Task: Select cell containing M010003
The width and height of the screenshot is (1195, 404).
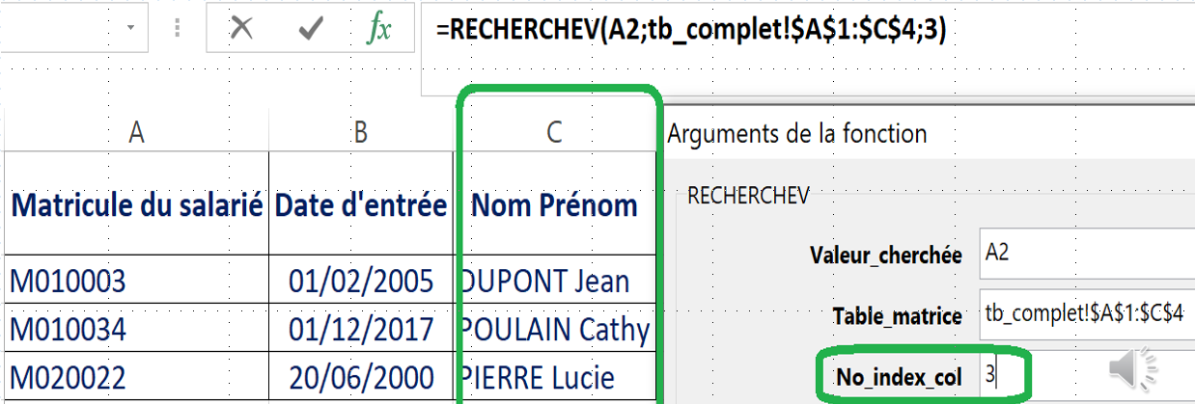Action: [x=136, y=281]
